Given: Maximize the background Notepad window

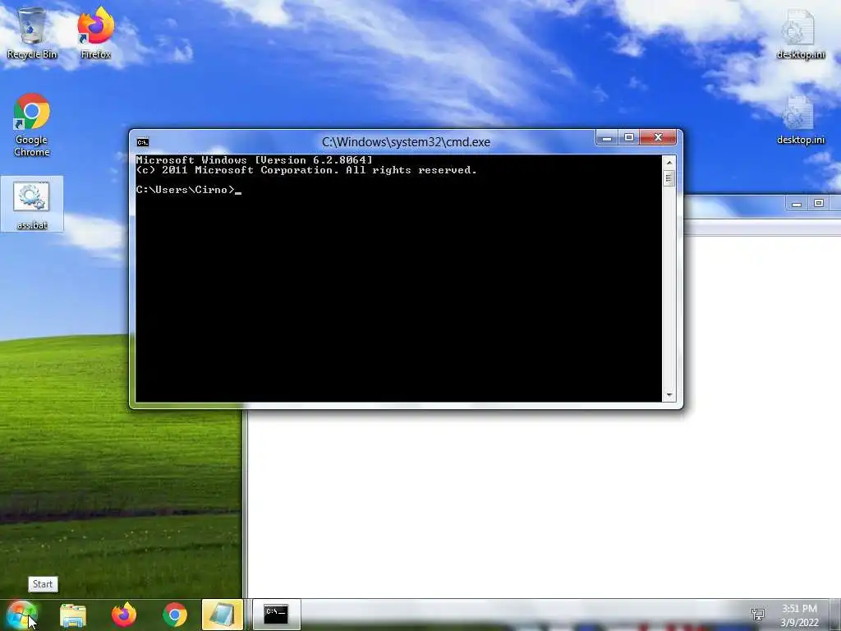Looking at the screenshot, I should (x=819, y=204).
